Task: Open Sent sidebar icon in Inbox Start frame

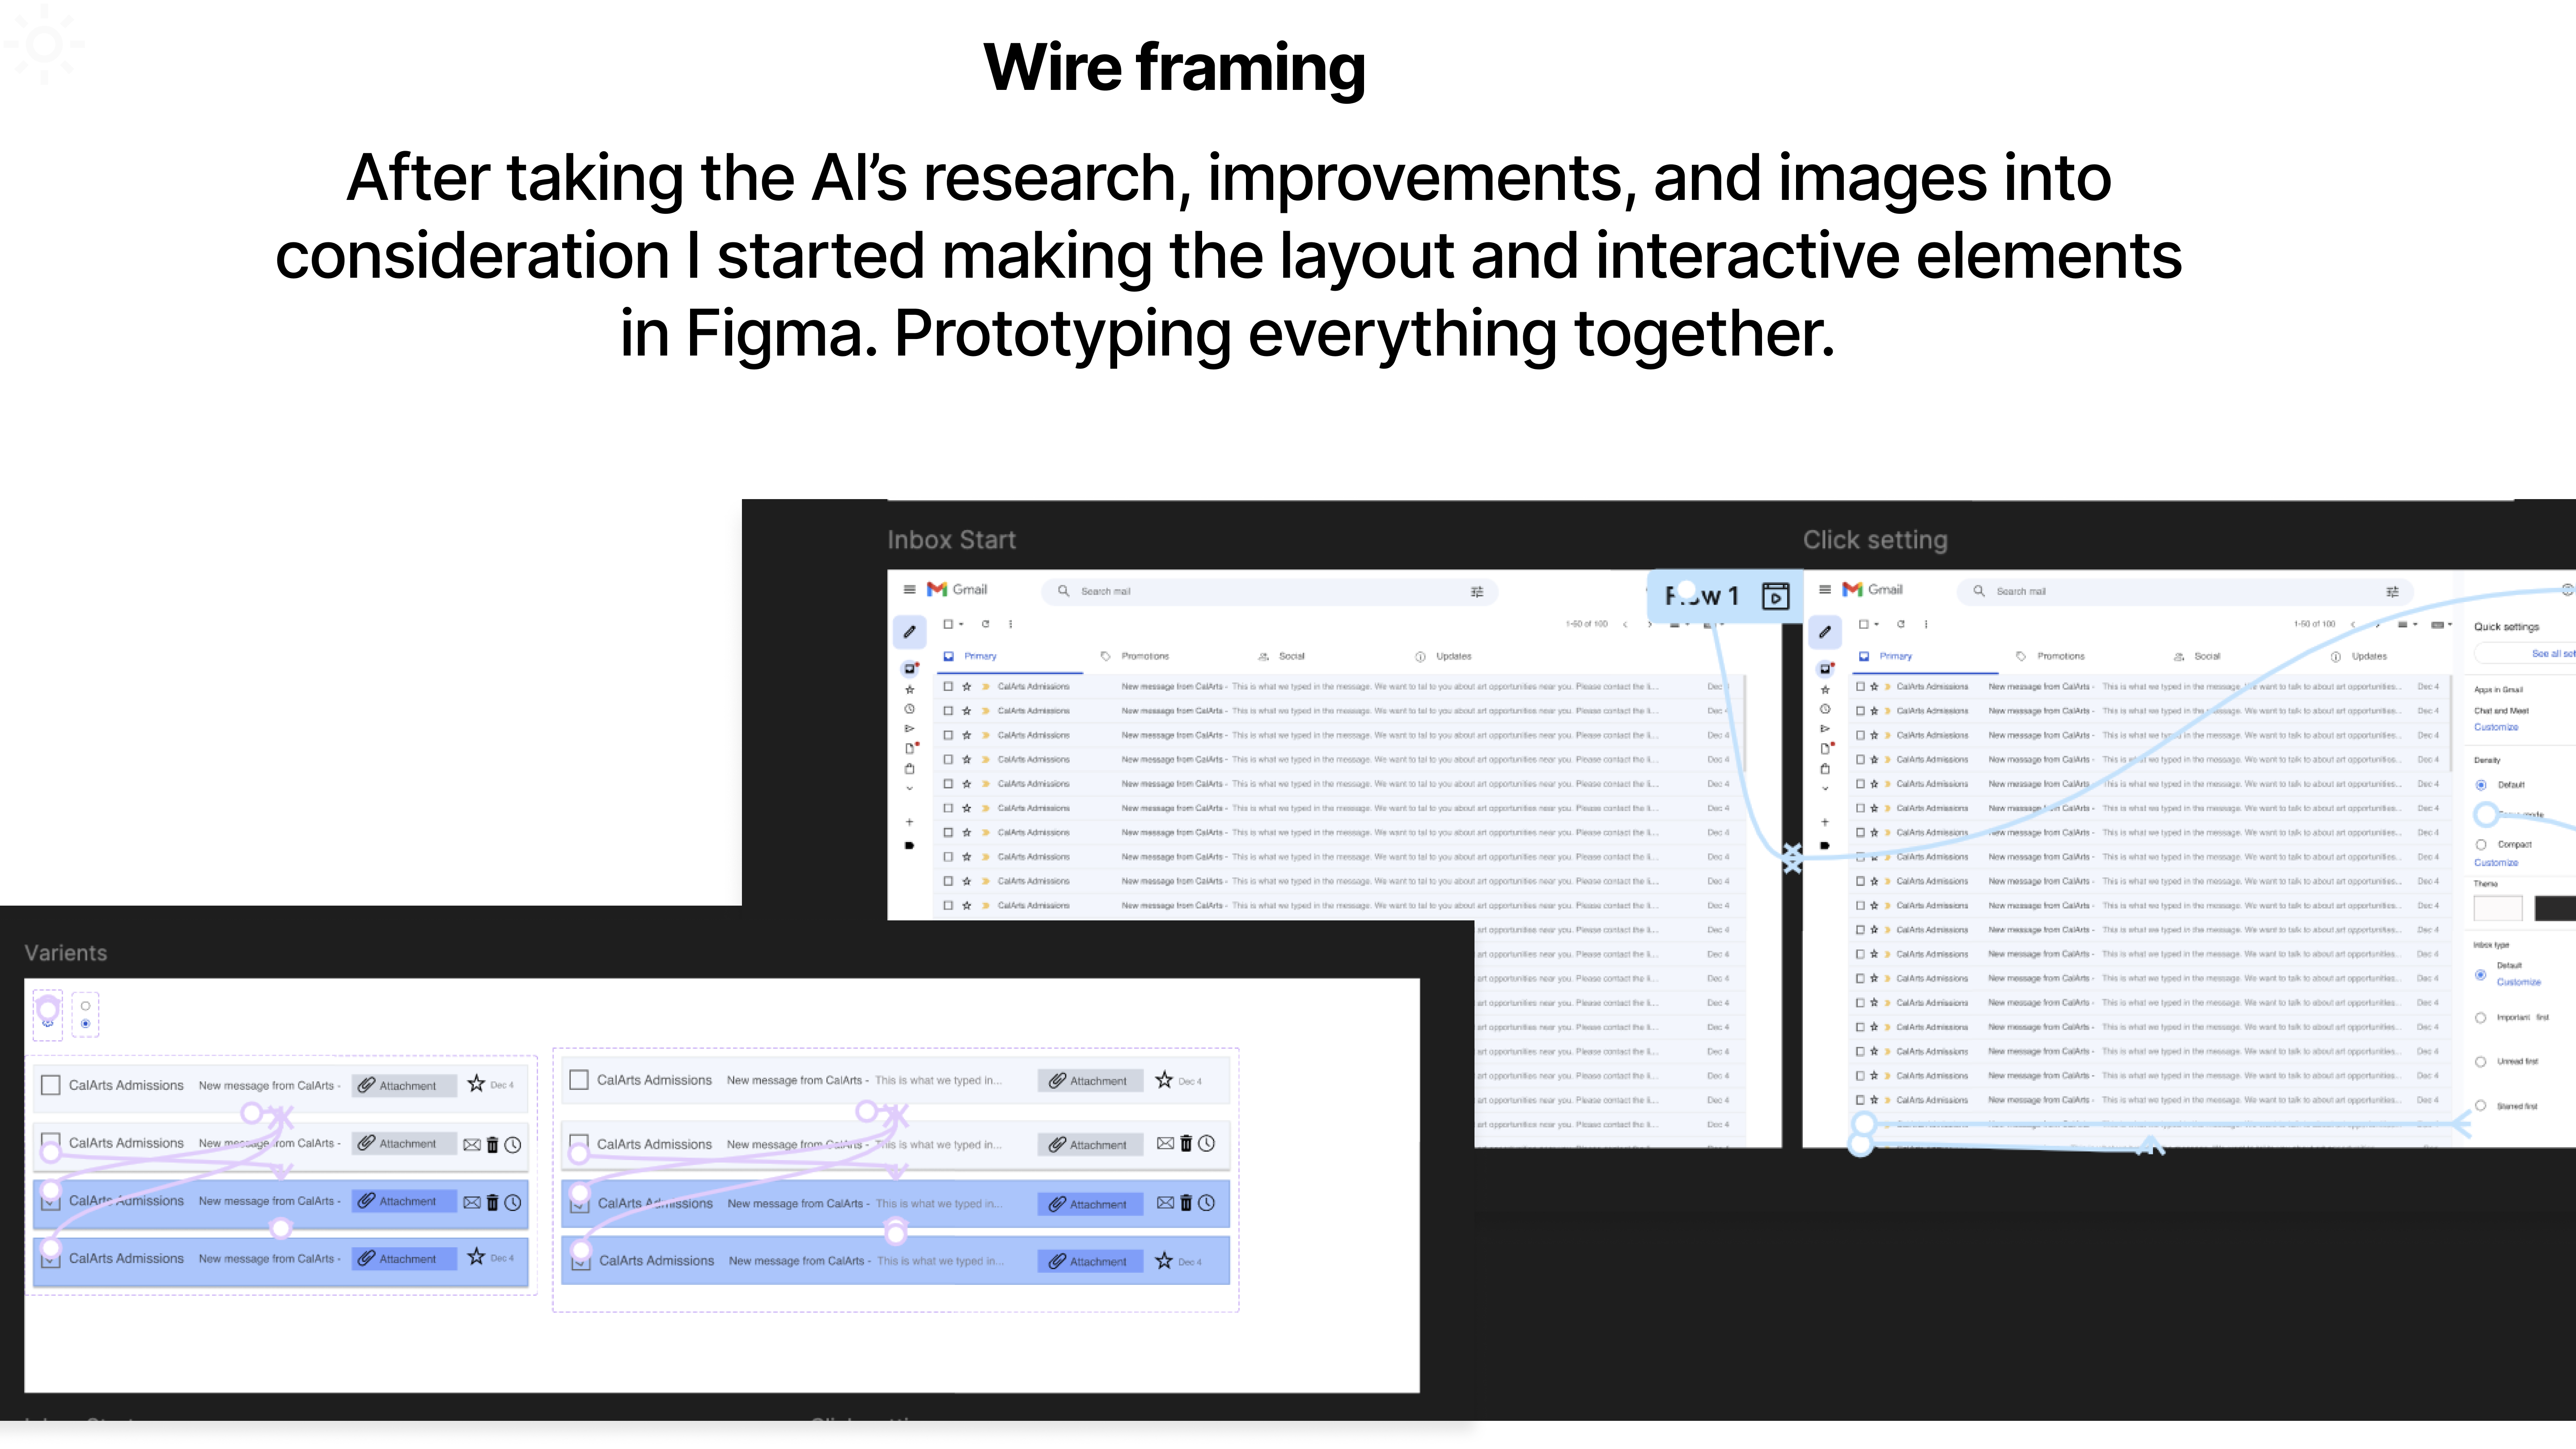Action: coord(909,728)
